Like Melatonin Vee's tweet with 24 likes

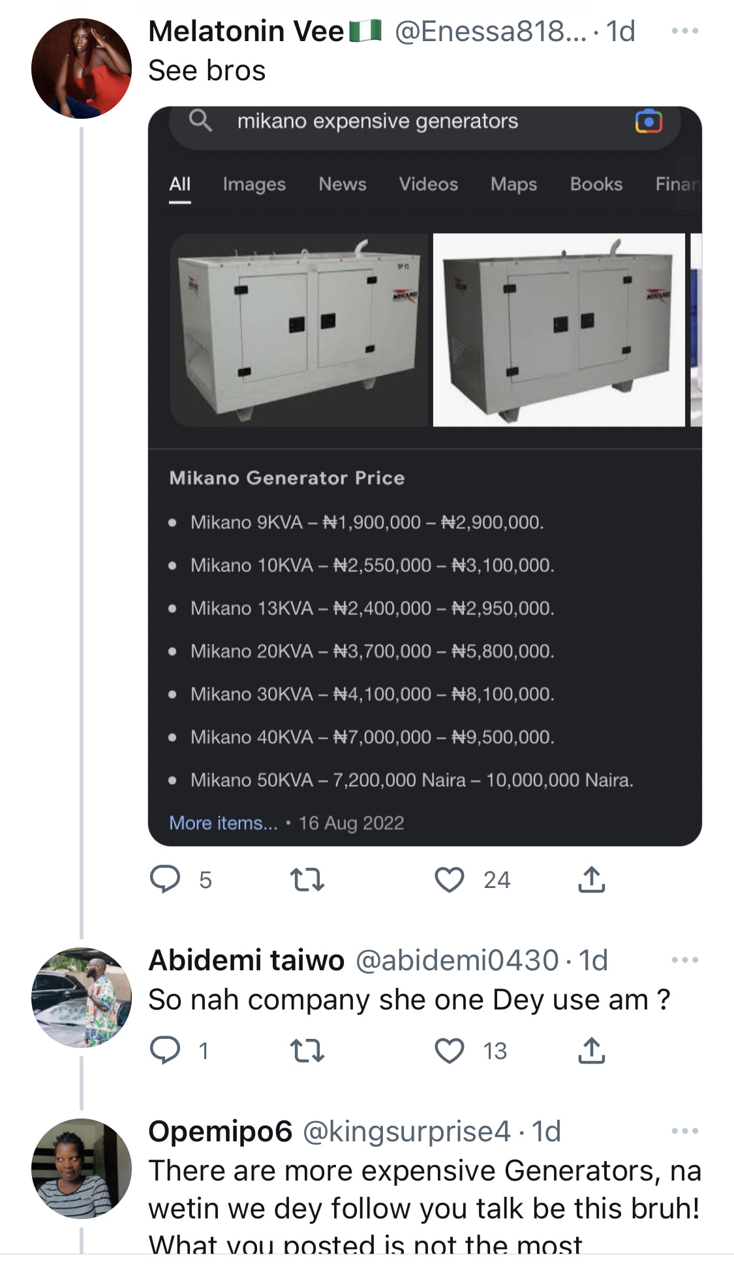[450, 880]
